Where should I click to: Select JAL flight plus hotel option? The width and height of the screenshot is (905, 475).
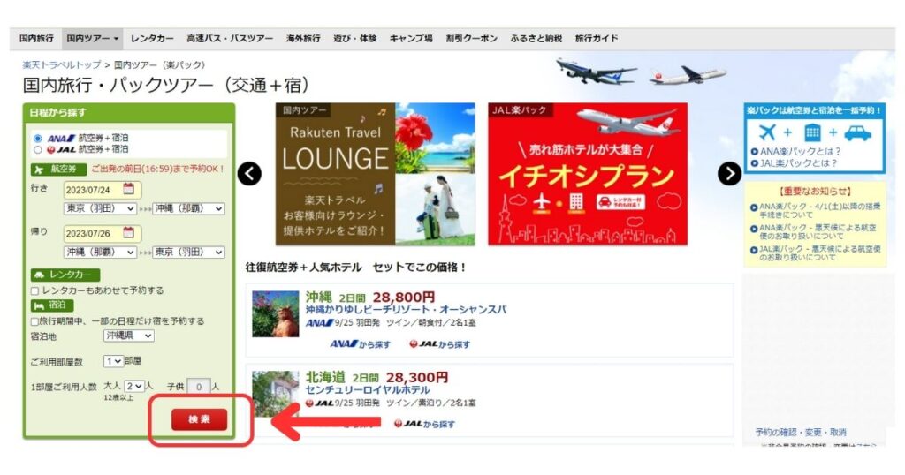pyautogui.click(x=37, y=149)
